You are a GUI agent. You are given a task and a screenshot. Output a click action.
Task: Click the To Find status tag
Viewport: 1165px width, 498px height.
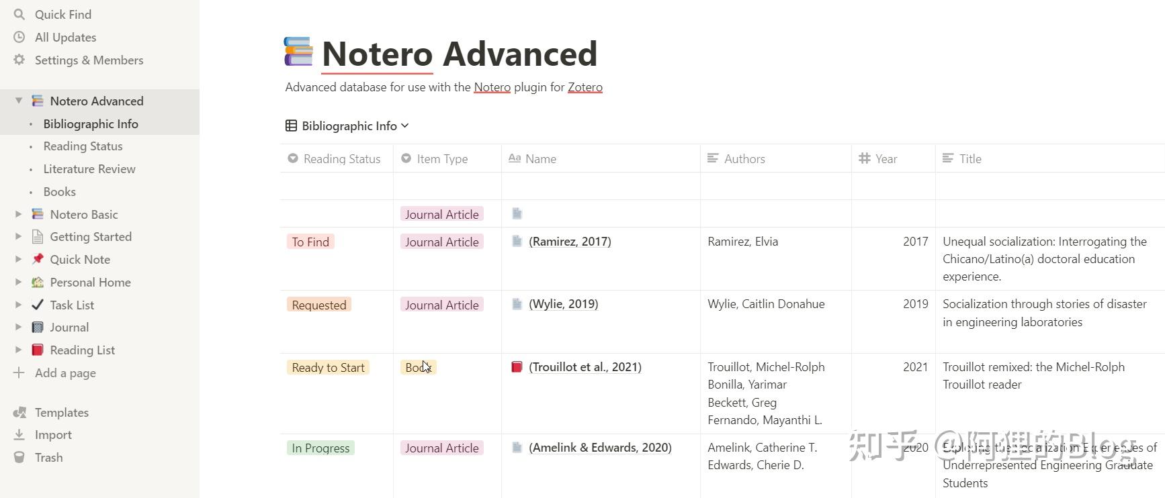pyautogui.click(x=310, y=242)
